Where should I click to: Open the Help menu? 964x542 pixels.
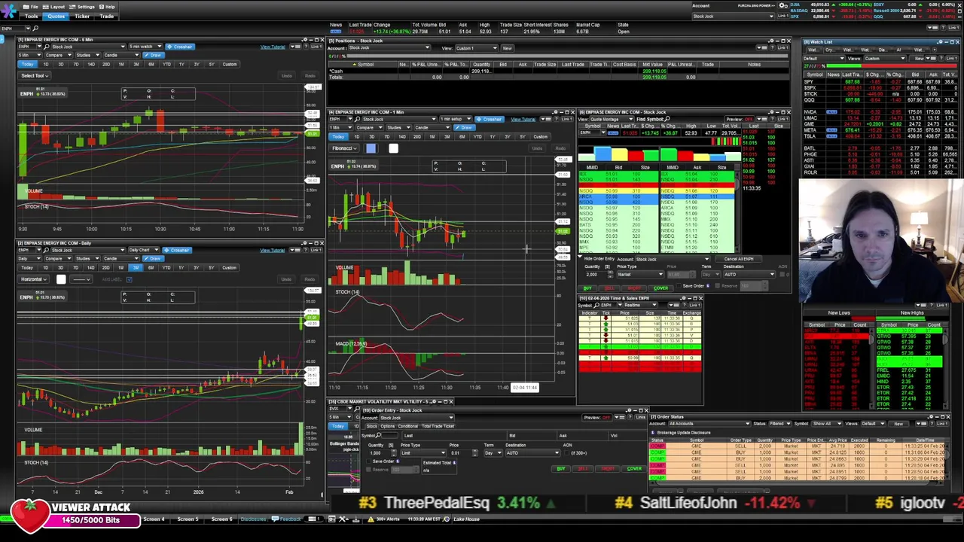(x=107, y=7)
